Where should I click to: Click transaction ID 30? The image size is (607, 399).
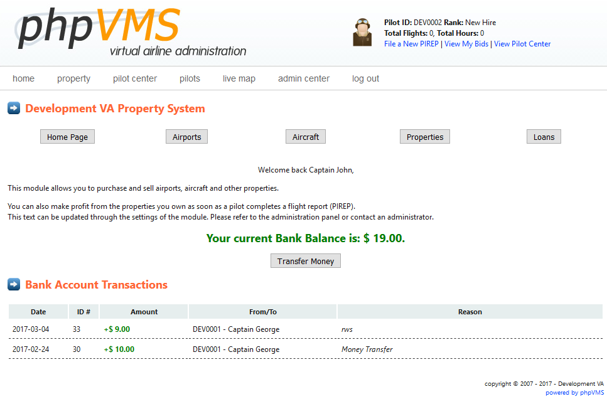pos(77,349)
